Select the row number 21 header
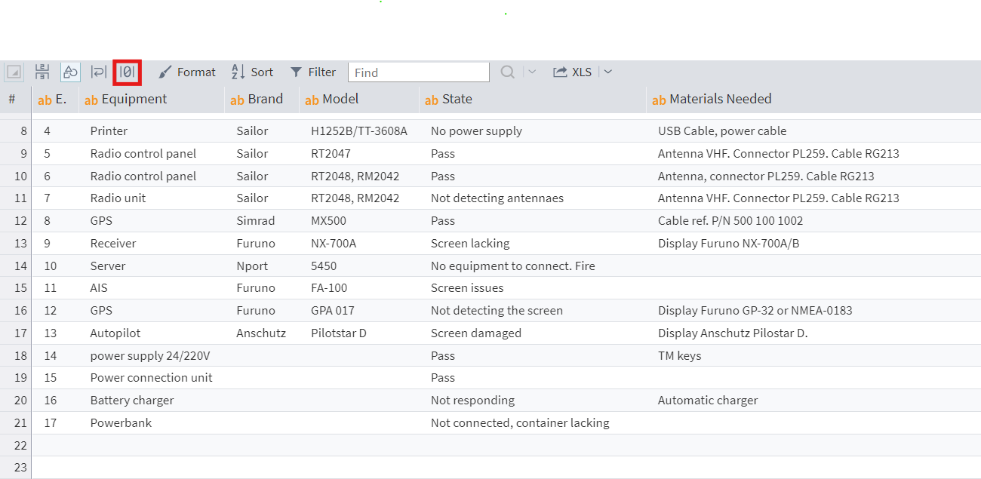Viewport: 981px width, 479px height. point(16,423)
